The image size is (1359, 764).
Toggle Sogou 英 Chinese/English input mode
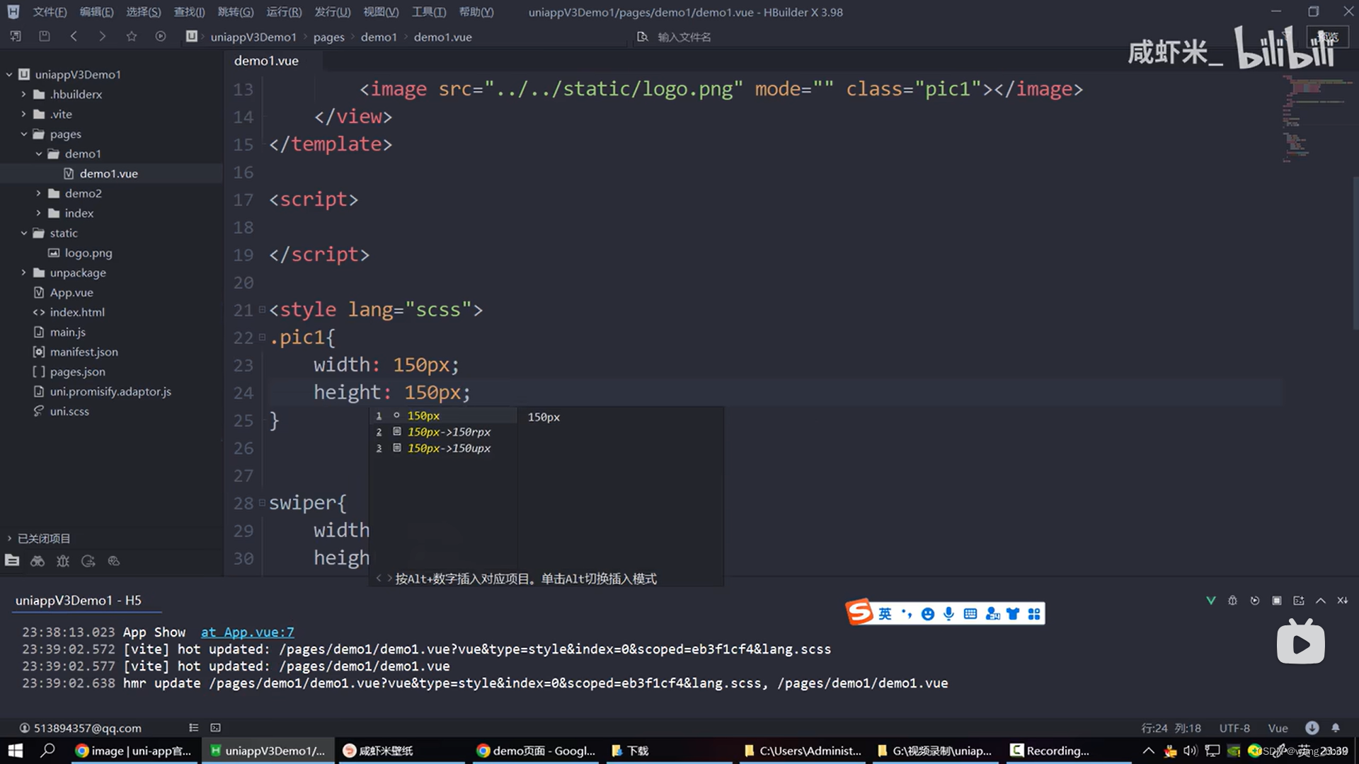tap(885, 614)
